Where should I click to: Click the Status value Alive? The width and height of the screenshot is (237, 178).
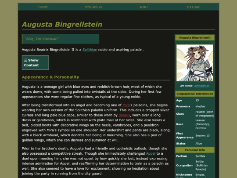pos(198,143)
